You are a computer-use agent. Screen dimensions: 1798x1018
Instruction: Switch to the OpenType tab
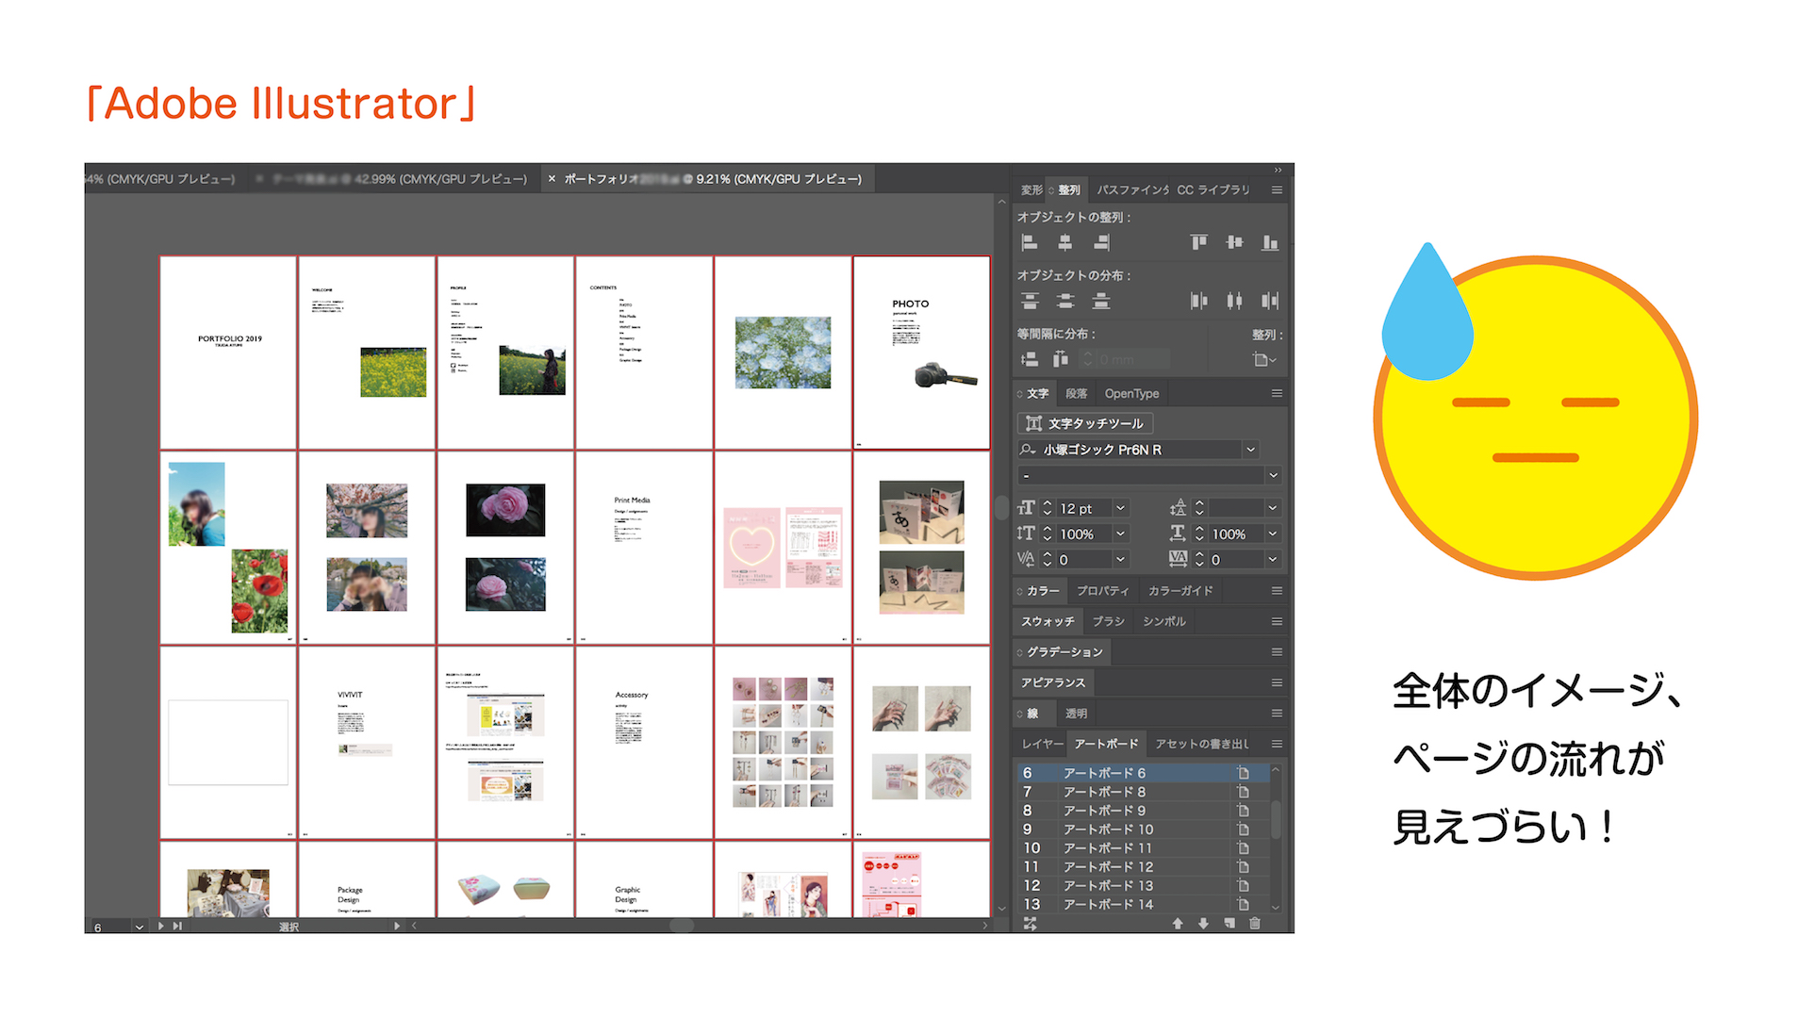1131,393
